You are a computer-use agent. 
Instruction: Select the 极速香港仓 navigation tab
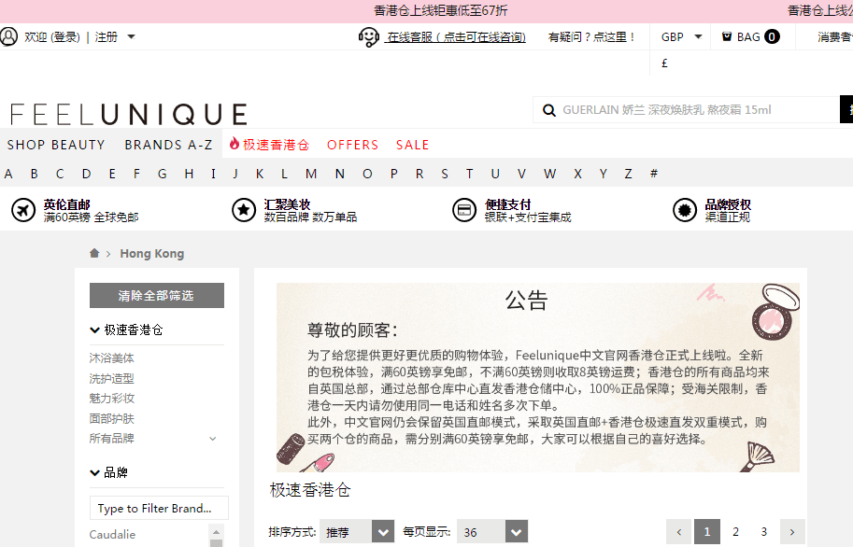(269, 145)
